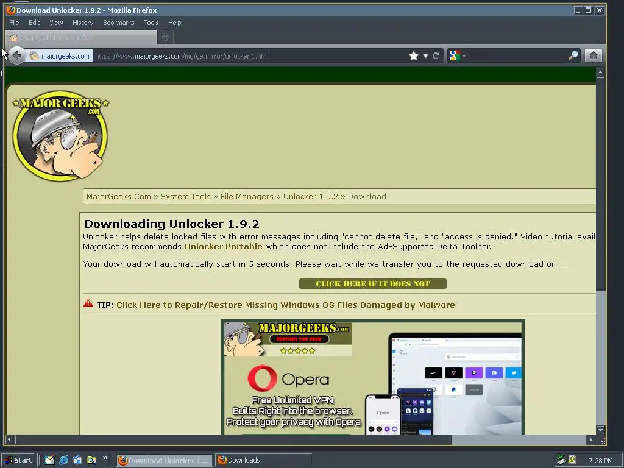Click the red warning triangle TIP icon
Viewport: 624px width, 468px height.
click(x=88, y=303)
